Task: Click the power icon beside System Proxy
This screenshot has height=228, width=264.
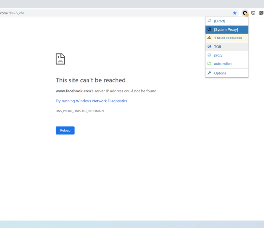Action: pos(209,29)
